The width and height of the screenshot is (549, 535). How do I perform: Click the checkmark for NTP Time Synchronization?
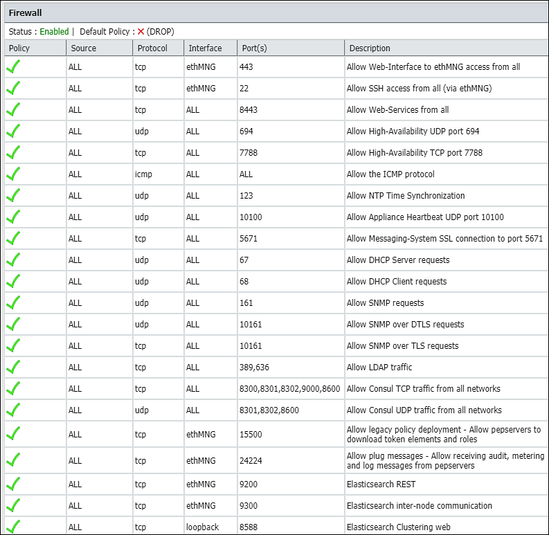(13, 195)
